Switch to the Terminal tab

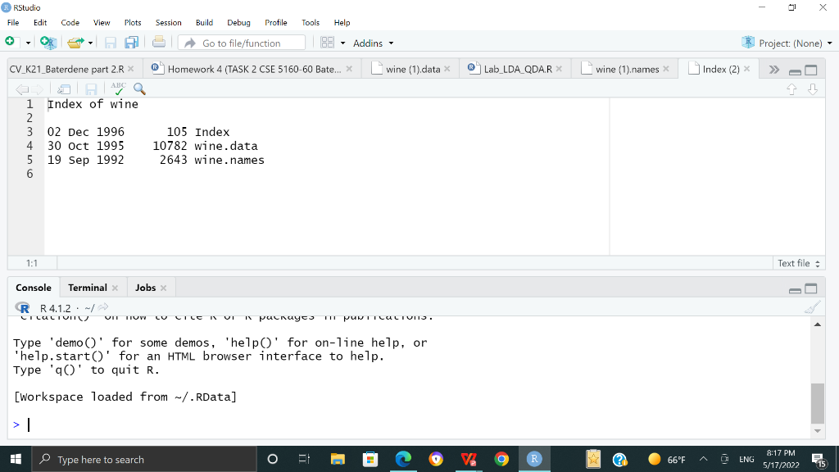(x=87, y=288)
